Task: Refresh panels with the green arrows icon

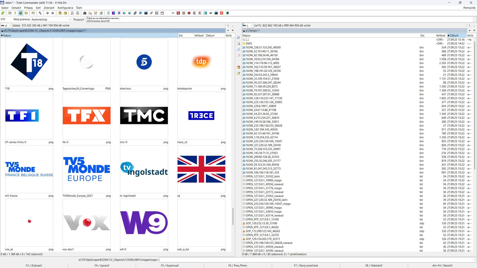Action: [x=3, y=13]
